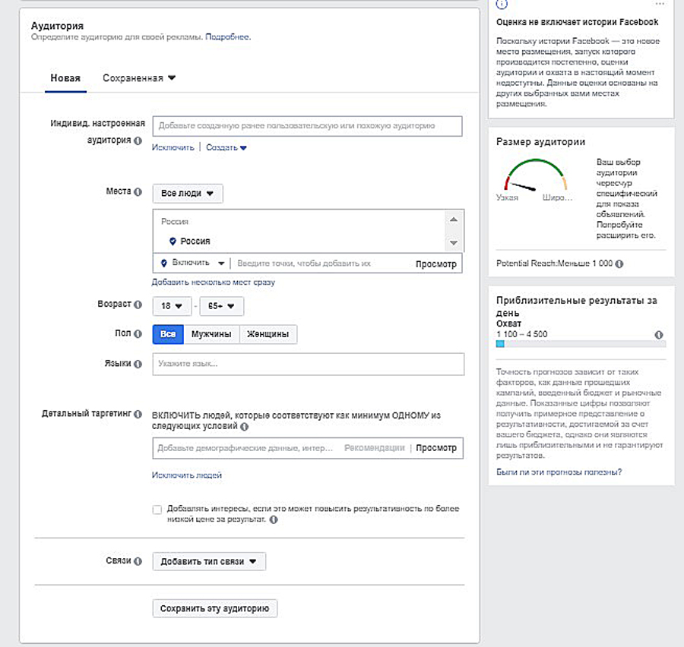Viewport: 684px width, 647px height.
Task: Select Мужчины gender option
Action: click(211, 334)
